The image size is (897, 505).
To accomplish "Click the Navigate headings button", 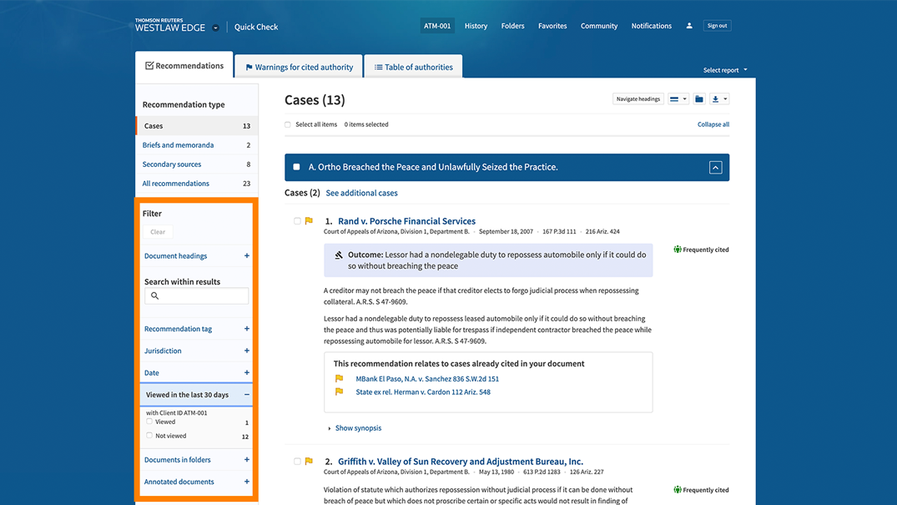I will (637, 99).
